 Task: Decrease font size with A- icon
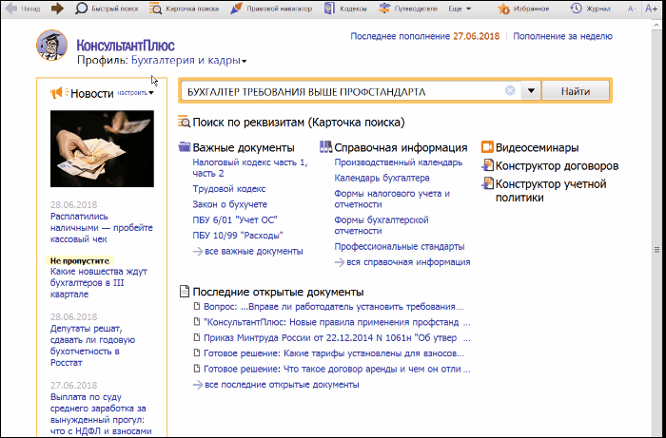632,9
